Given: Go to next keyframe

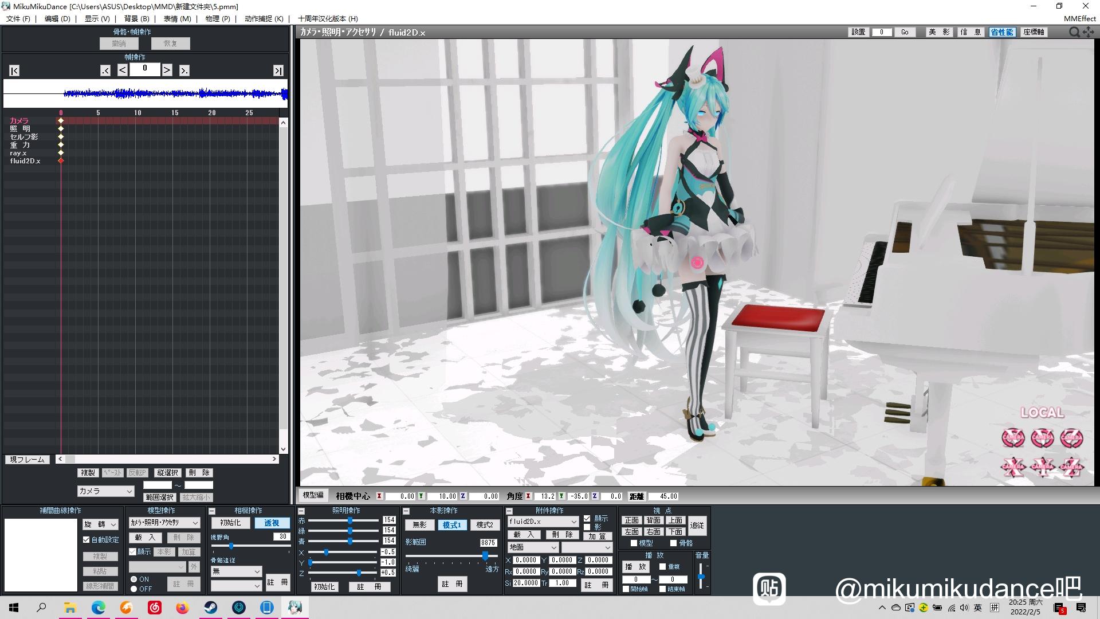Looking at the screenshot, I should pyautogui.click(x=184, y=70).
